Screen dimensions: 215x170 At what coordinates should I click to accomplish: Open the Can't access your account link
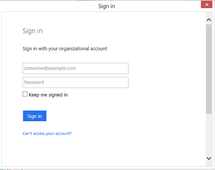coord(47,133)
